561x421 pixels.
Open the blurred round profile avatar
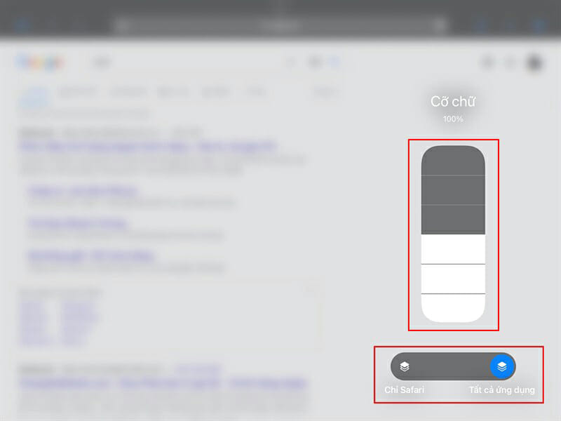[x=534, y=62]
